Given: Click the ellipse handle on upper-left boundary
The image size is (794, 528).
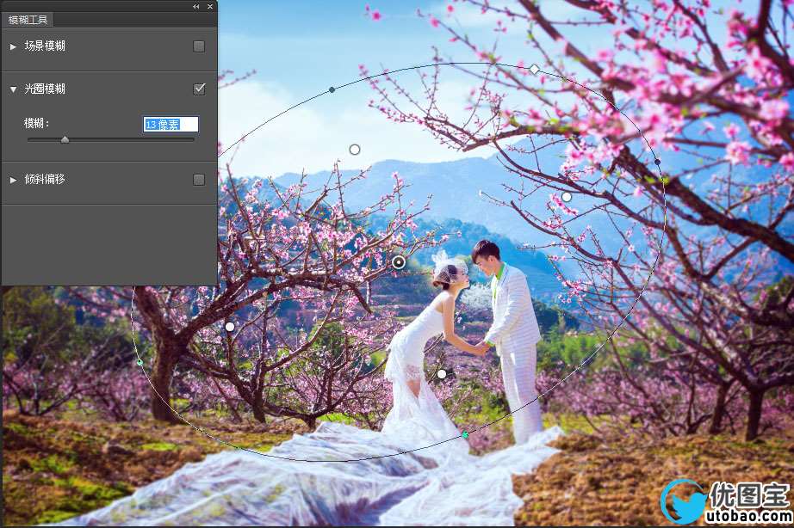Looking at the screenshot, I should (x=332, y=90).
